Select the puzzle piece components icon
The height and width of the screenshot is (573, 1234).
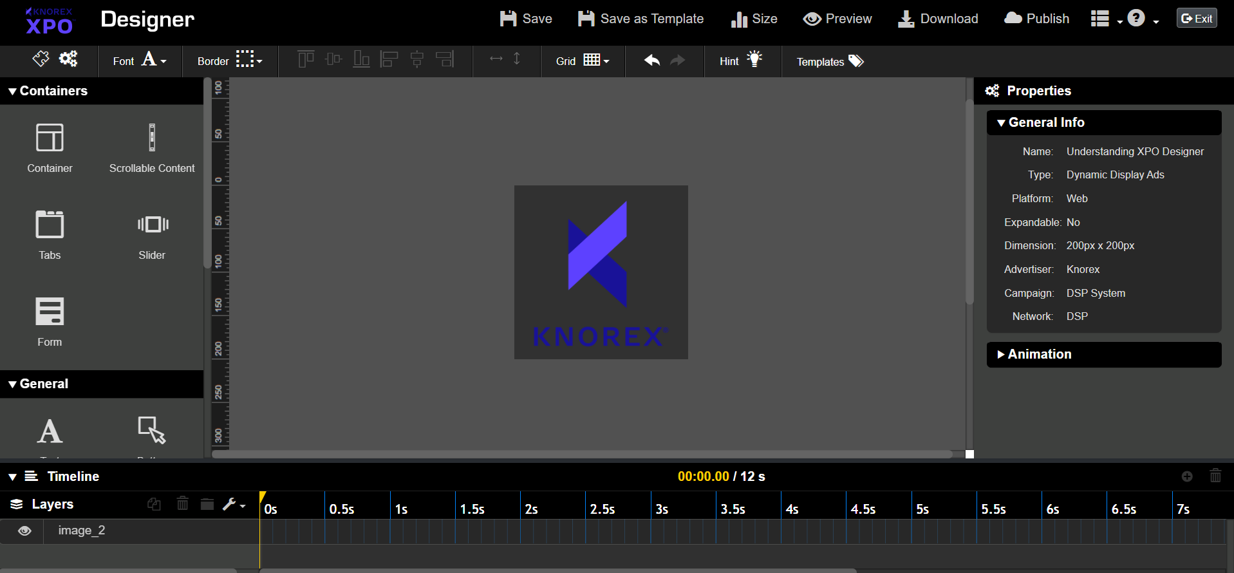[41, 59]
